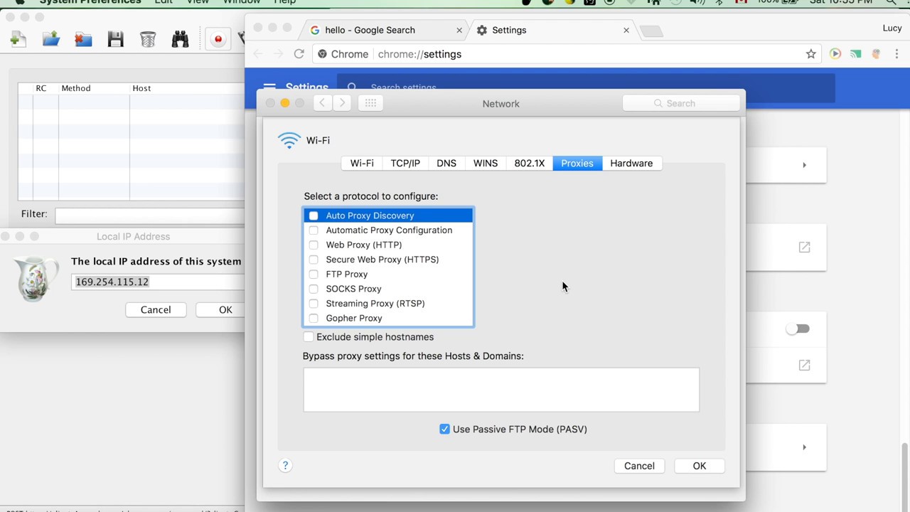Click OK in the Network proxies sheet

pyautogui.click(x=700, y=466)
